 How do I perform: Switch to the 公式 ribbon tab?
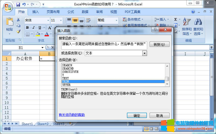tap(71, 12)
